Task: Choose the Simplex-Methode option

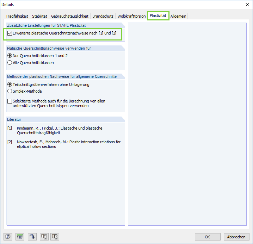Action: (10, 91)
